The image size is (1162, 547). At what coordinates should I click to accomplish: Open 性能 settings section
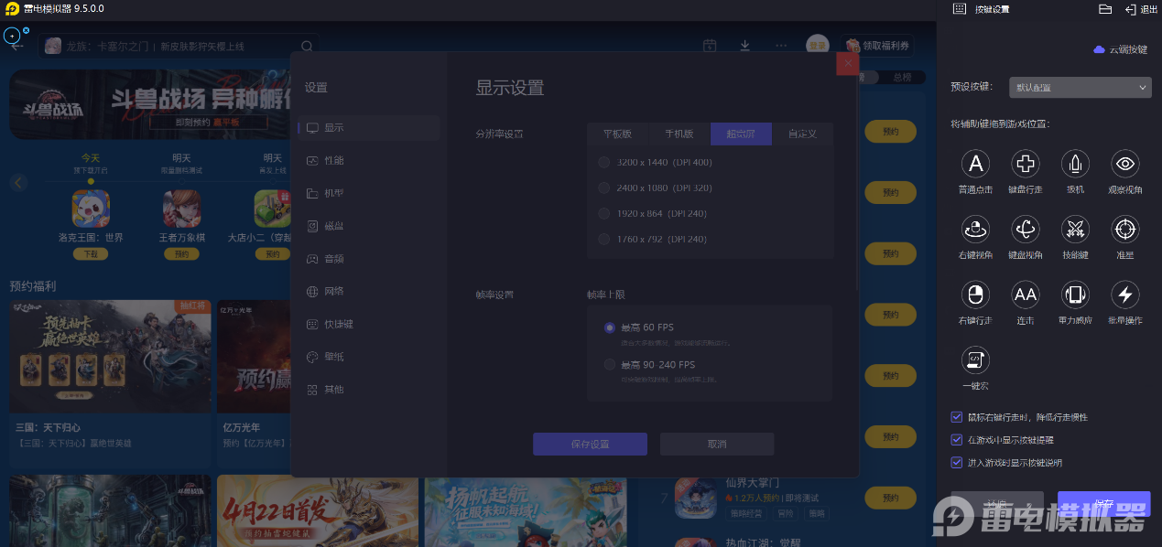coord(369,161)
